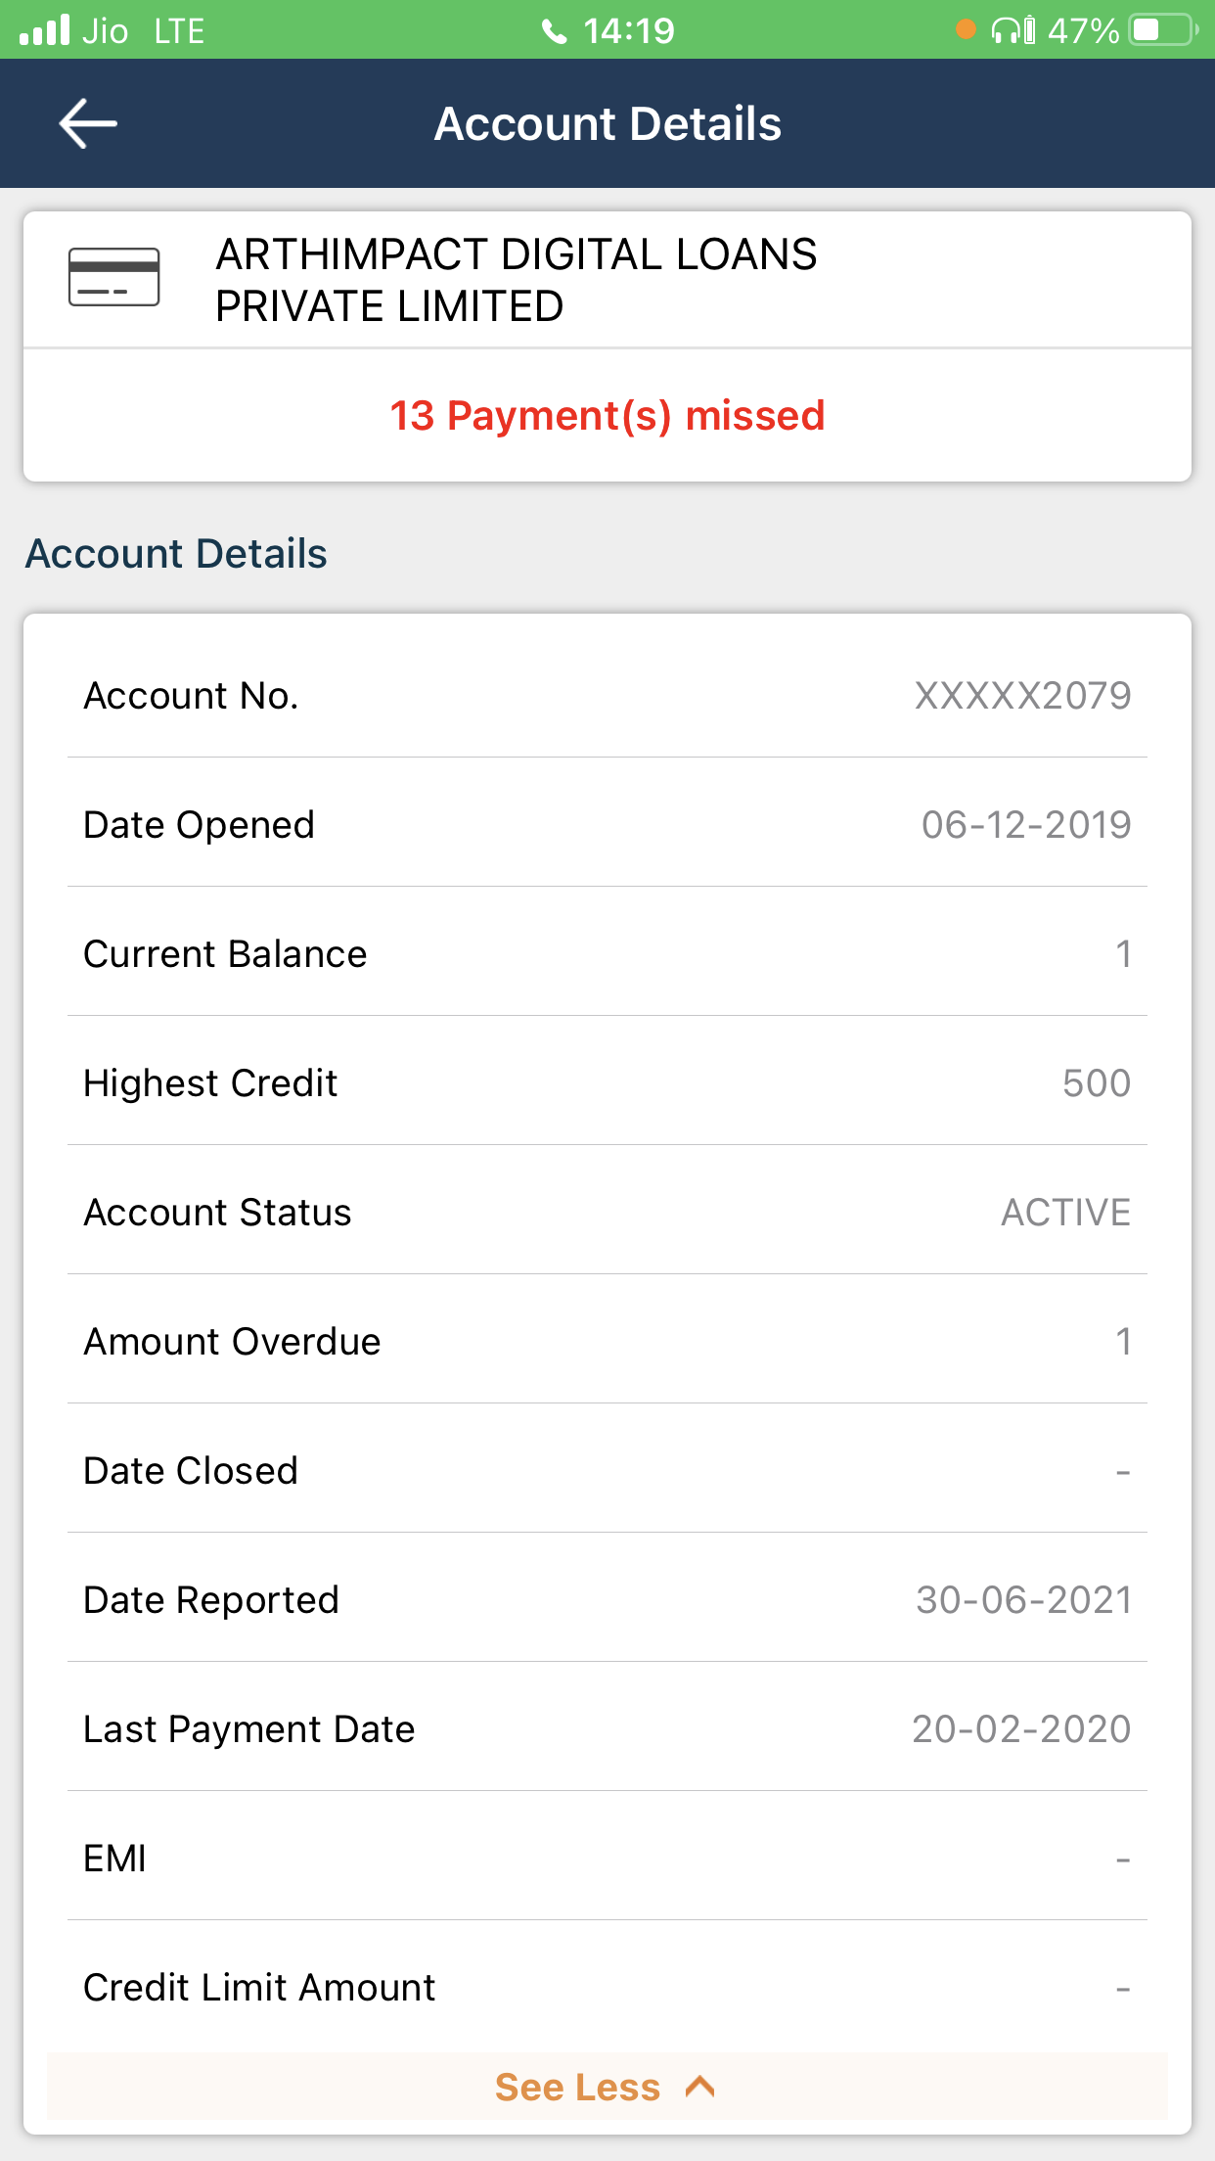Screen dimensions: 1215x2161
Task: Tap the phone call icon
Action: tap(555, 32)
